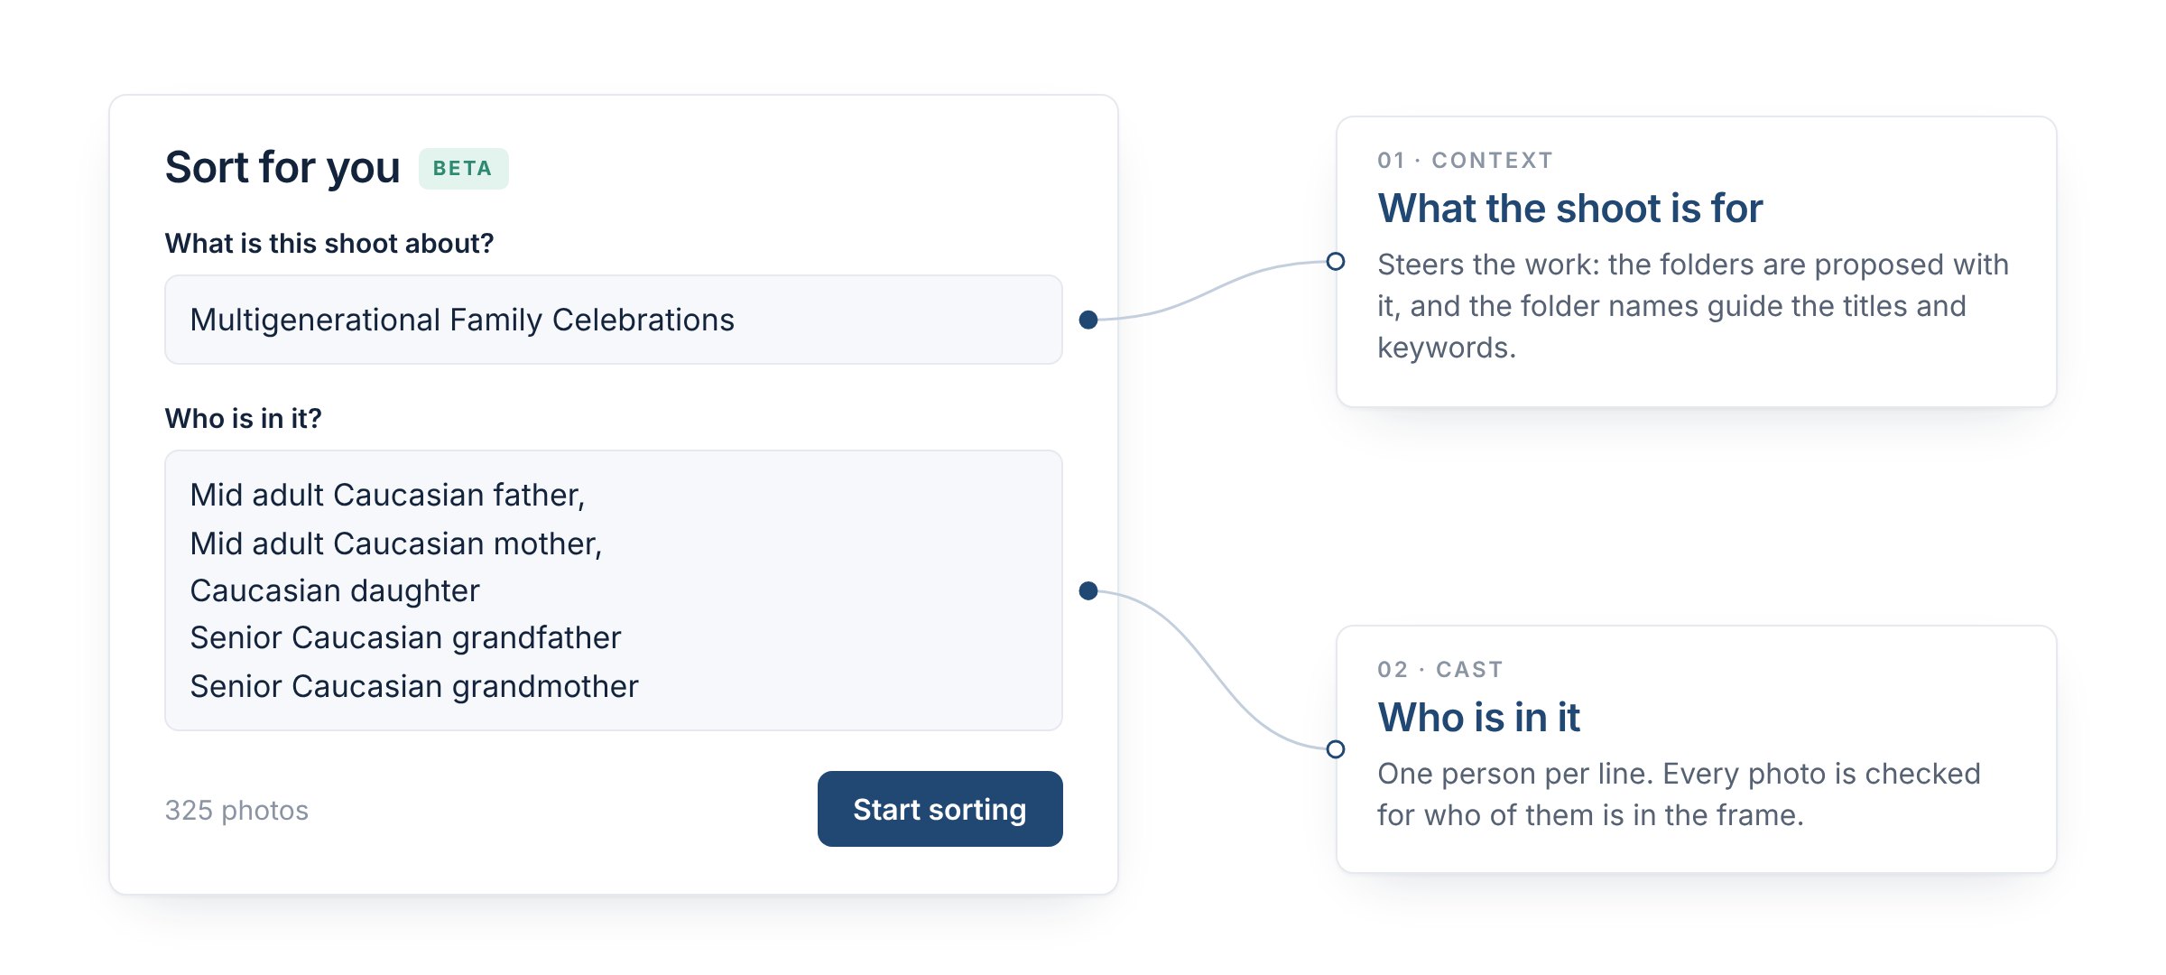Image resolution: width=2166 pixels, height=975 pixels.
Task: Select the Sort for you heading
Action: point(282,168)
